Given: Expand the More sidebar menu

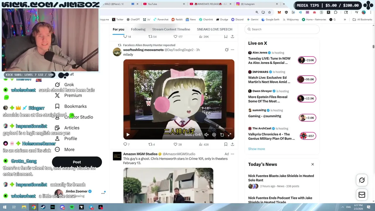Looking at the screenshot, I should pyautogui.click(x=65, y=149).
